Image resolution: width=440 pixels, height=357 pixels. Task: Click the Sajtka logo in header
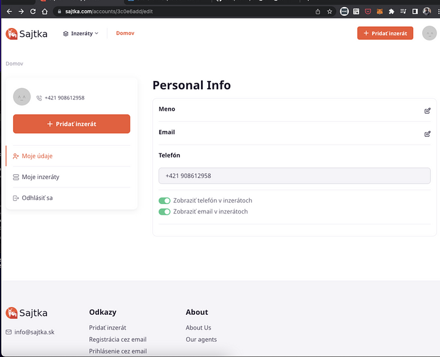tap(26, 34)
